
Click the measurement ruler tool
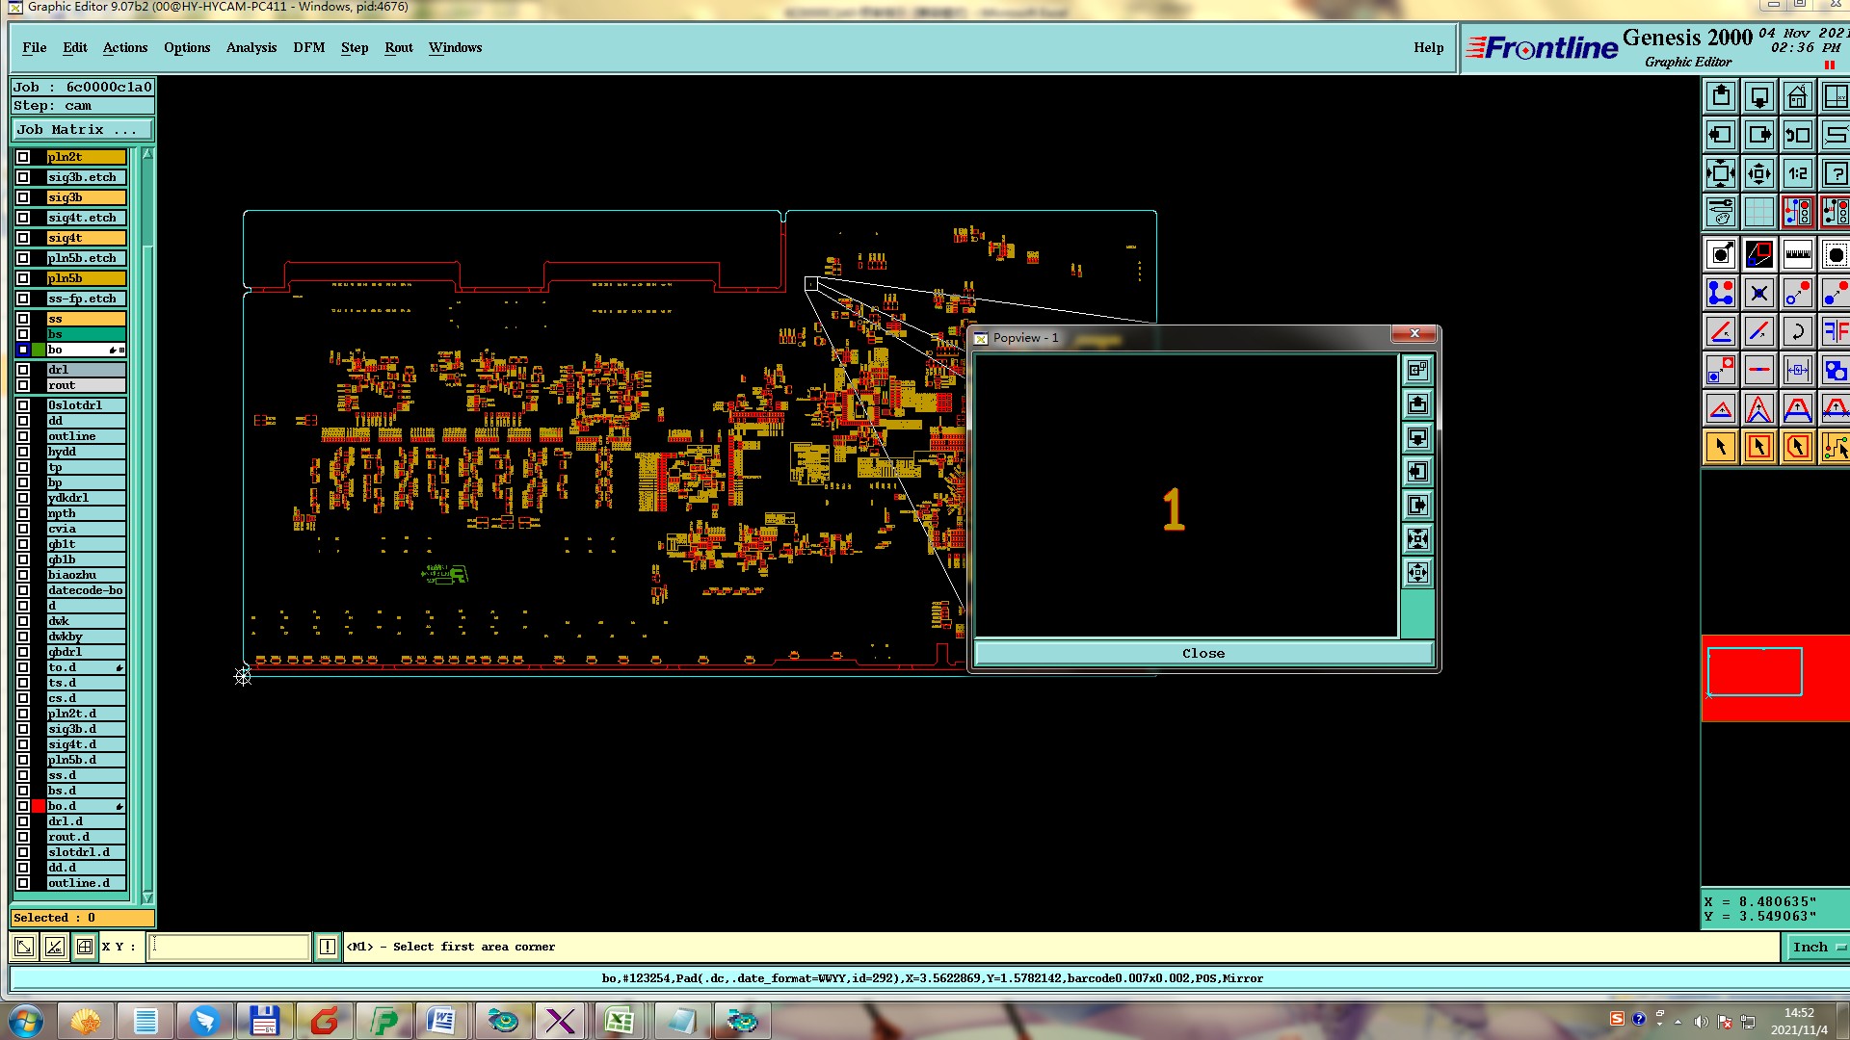[x=1797, y=255]
